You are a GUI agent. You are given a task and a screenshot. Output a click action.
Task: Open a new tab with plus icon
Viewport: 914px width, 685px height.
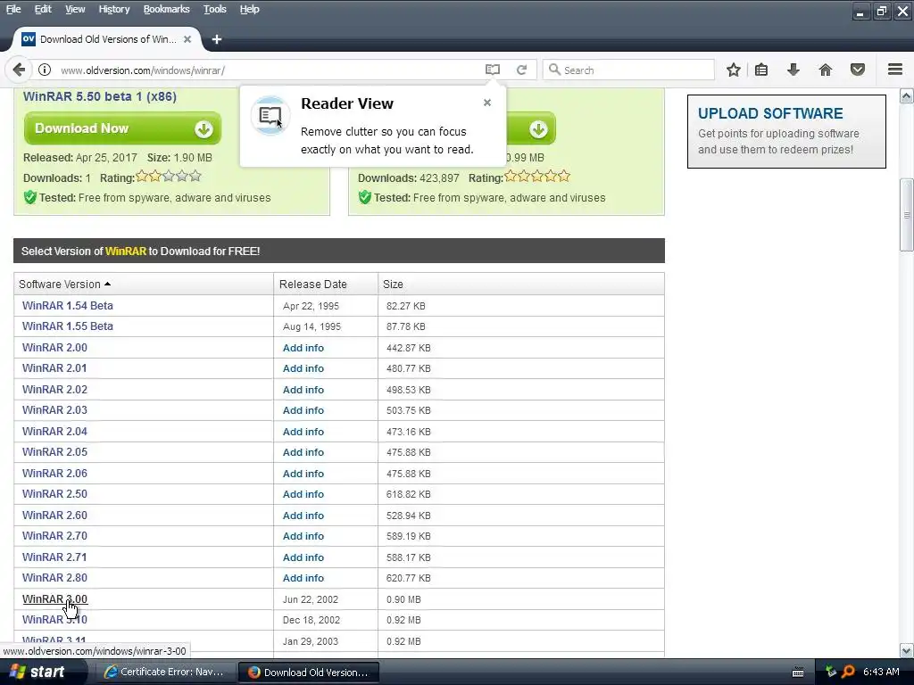click(217, 39)
